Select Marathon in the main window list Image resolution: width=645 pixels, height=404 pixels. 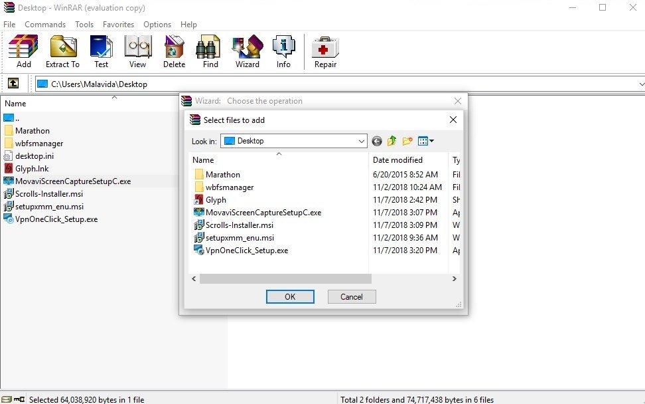33,130
